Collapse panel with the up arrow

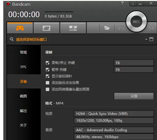(x=146, y=39)
